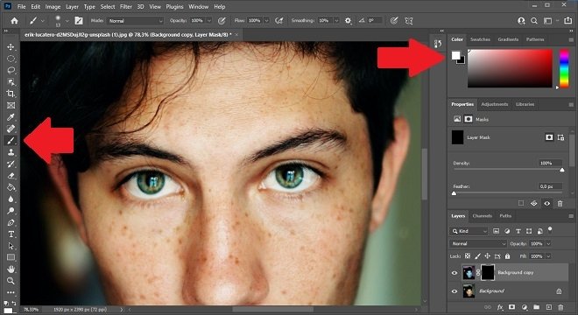The width and height of the screenshot is (578, 315).
Task: Click the Home icon in options bar
Action: click(x=14, y=21)
